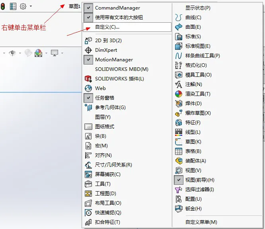The height and width of the screenshot is (229, 265).
Task: Click the 图纸格式 icon
Action: pyautogui.click(x=88, y=127)
